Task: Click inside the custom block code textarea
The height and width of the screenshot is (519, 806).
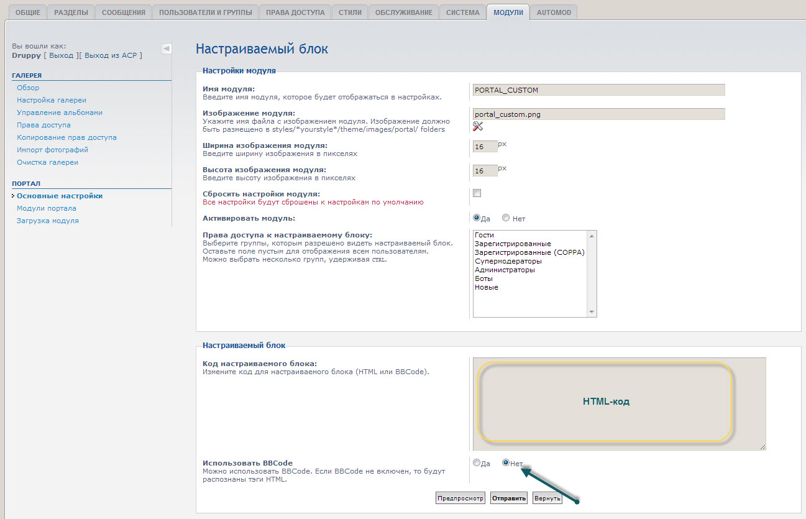Action: [x=619, y=403]
